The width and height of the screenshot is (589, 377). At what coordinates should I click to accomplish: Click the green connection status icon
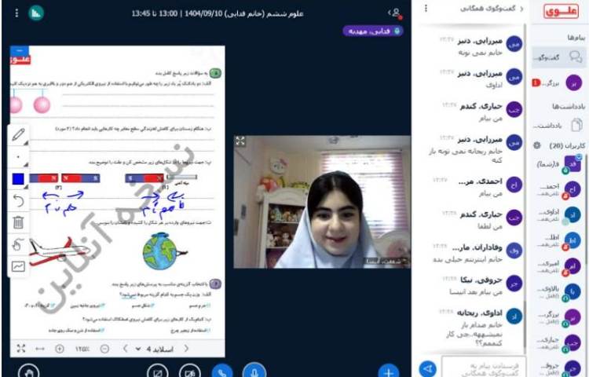coord(36,13)
